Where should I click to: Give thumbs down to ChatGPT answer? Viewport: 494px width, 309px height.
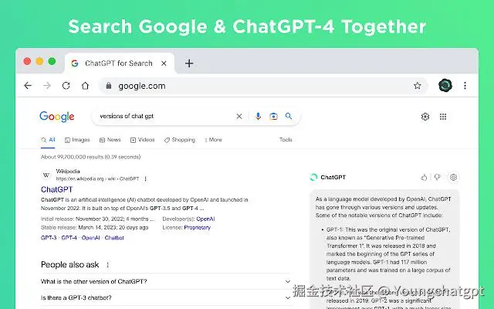click(x=438, y=177)
